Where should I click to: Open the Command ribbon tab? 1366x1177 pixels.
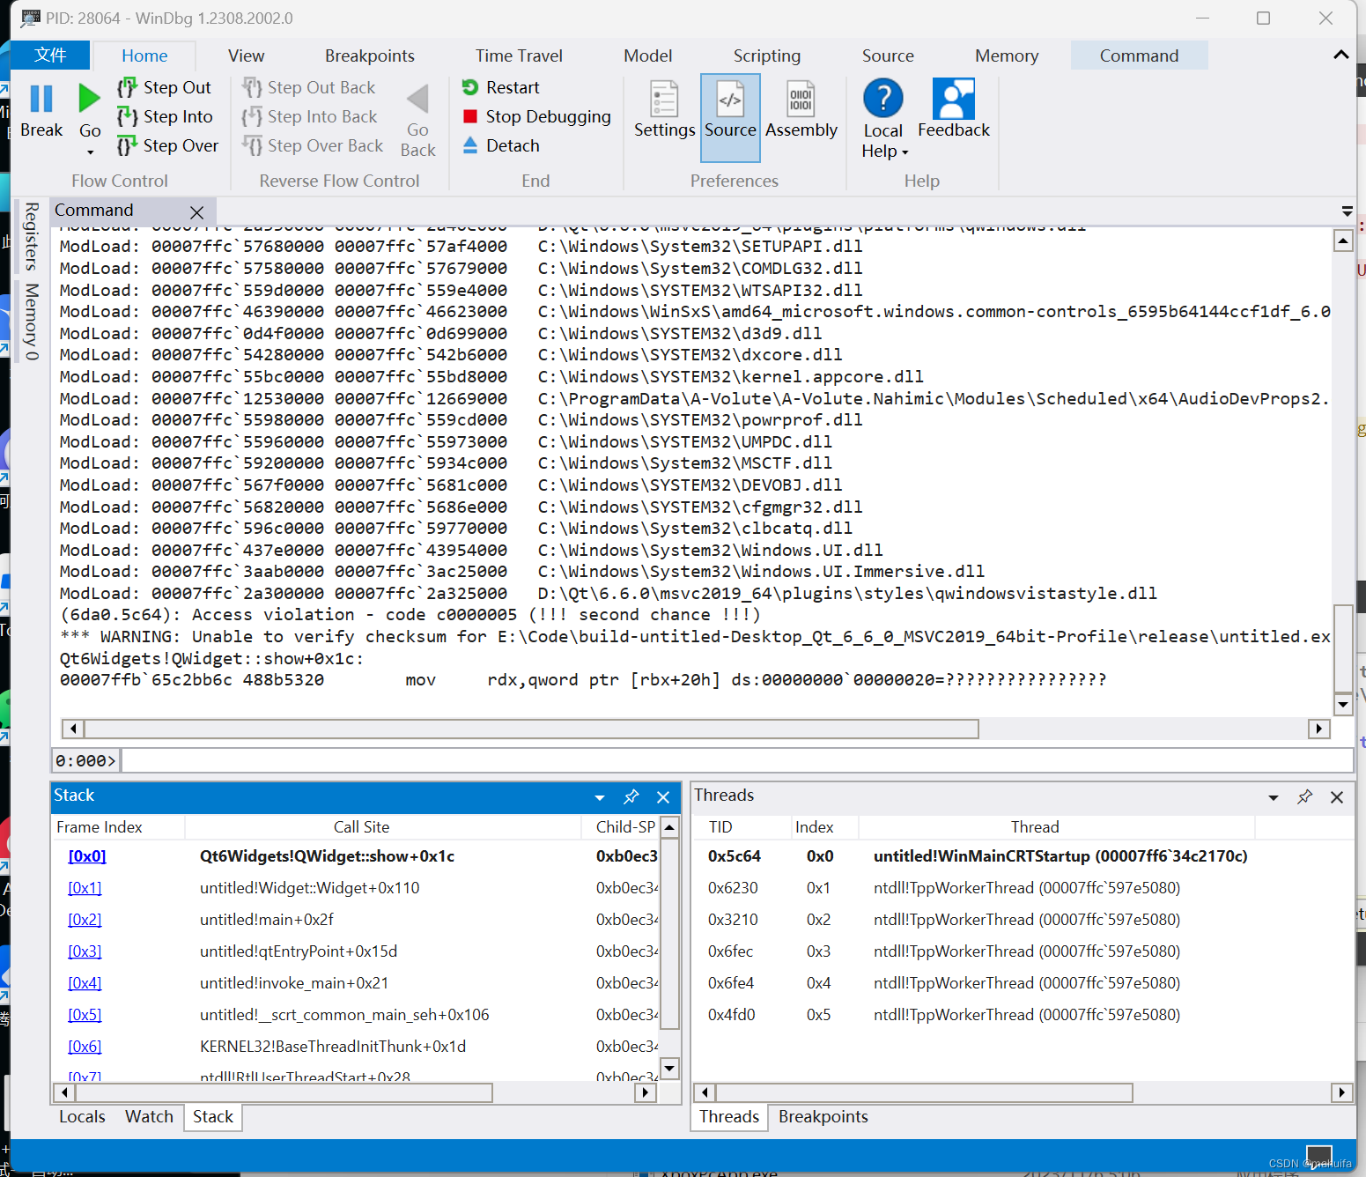pos(1139,56)
